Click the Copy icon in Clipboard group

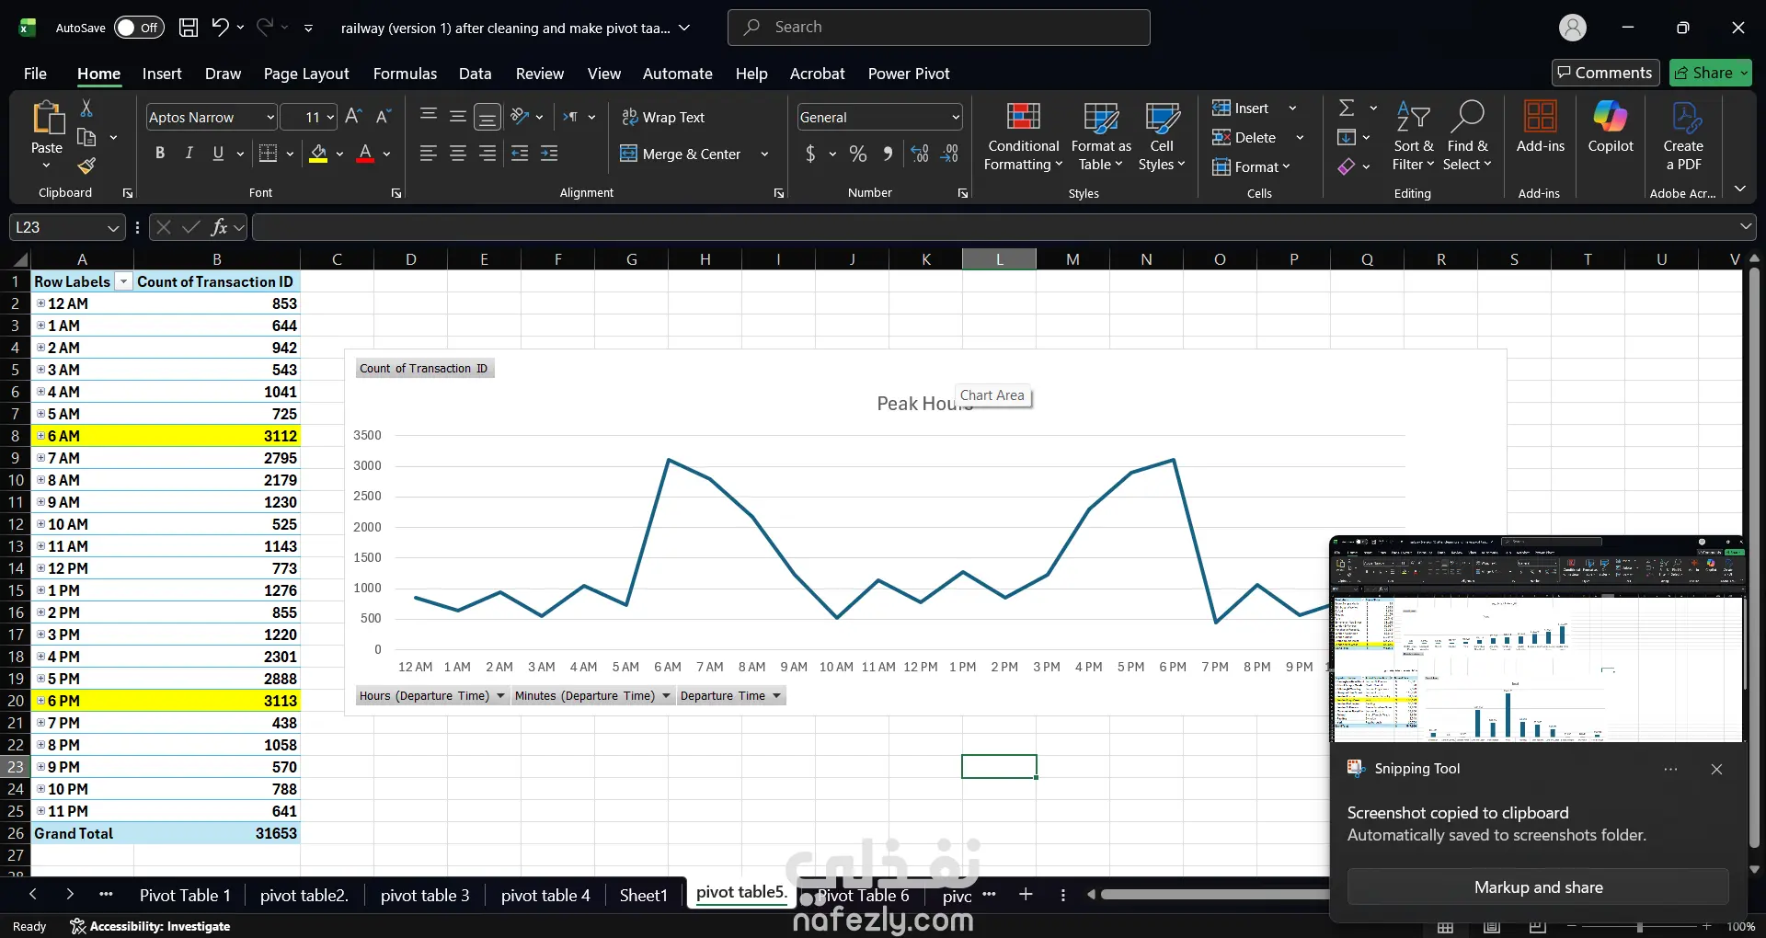coord(86,137)
